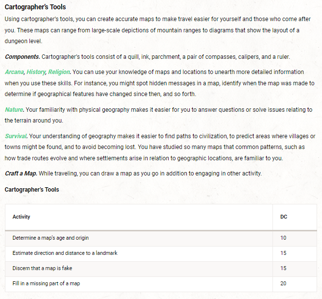Image resolution: width=322 pixels, height=299 pixels.
Task: Open the Religion skill link
Action: coord(59,72)
